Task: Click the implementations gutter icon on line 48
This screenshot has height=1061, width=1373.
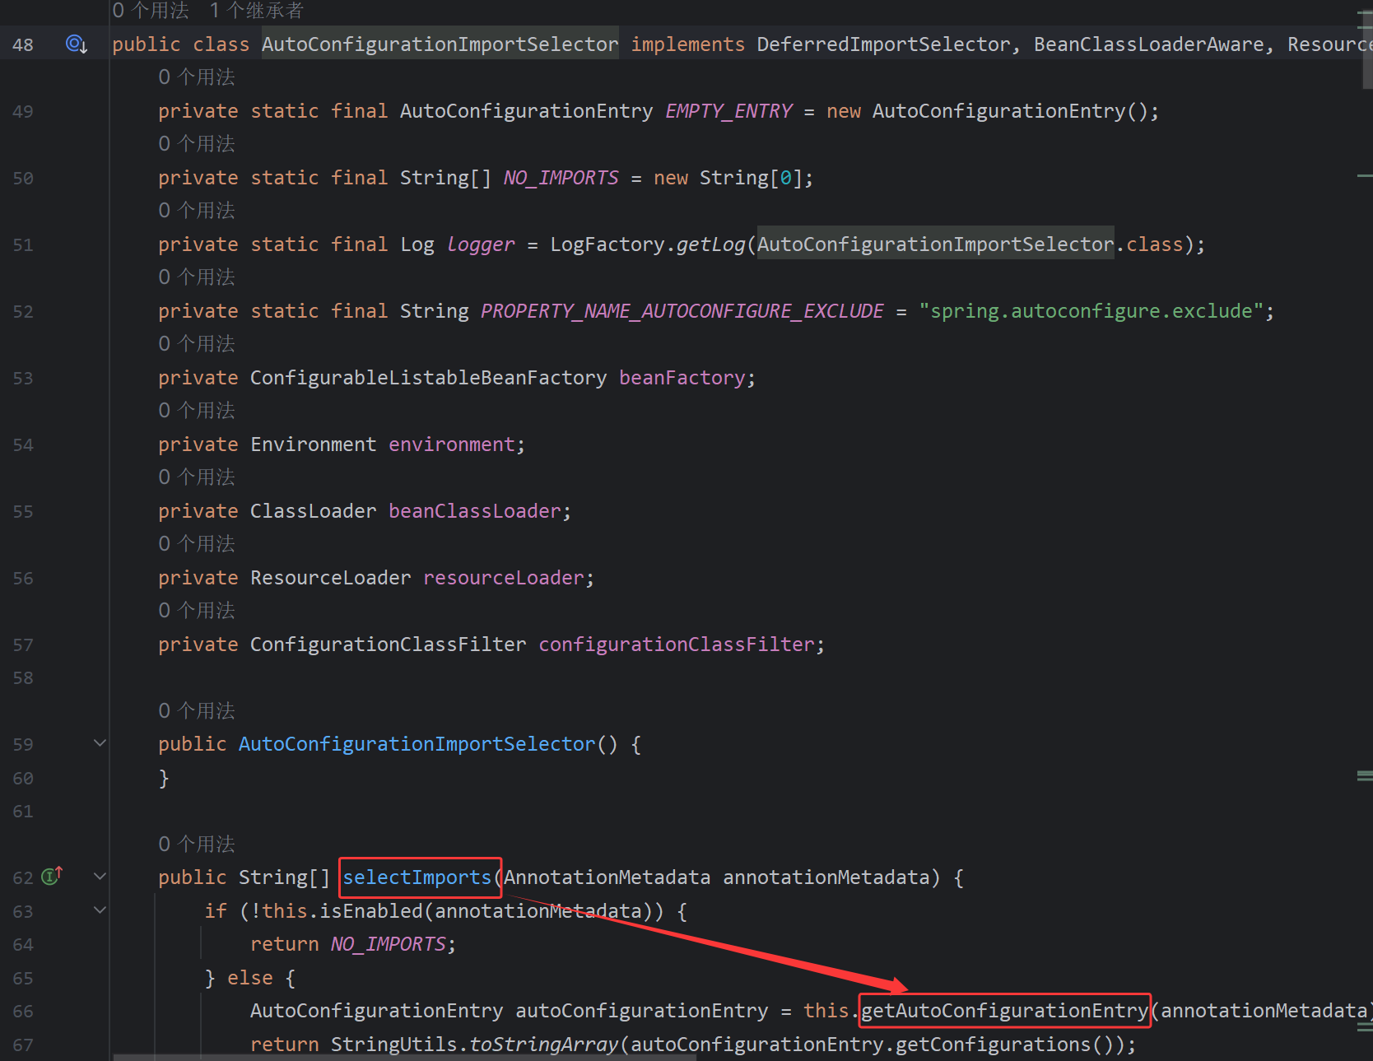Action: pos(77,44)
